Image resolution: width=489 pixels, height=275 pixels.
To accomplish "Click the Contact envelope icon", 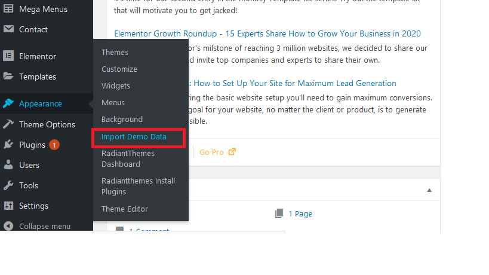I will pyautogui.click(x=8, y=29).
